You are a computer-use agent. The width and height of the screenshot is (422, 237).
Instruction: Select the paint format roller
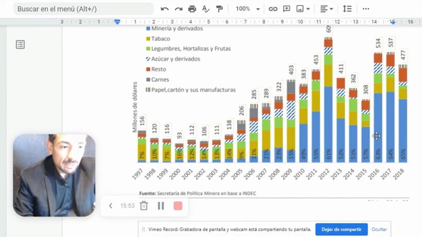pyautogui.click(x=219, y=9)
